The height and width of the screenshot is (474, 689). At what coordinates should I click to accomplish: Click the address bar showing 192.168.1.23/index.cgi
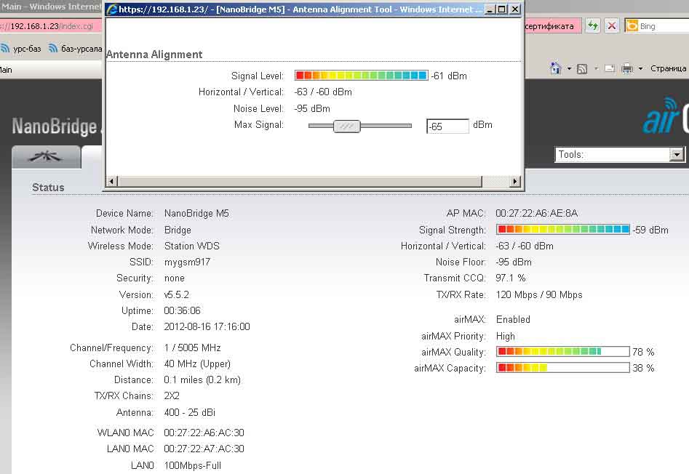pyautogui.click(x=50, y=26)
